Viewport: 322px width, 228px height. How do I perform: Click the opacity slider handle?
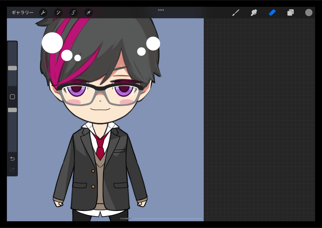tap(12, 110)
